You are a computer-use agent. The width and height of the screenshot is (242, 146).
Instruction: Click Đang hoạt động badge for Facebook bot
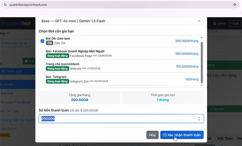(x=58, y=56)
